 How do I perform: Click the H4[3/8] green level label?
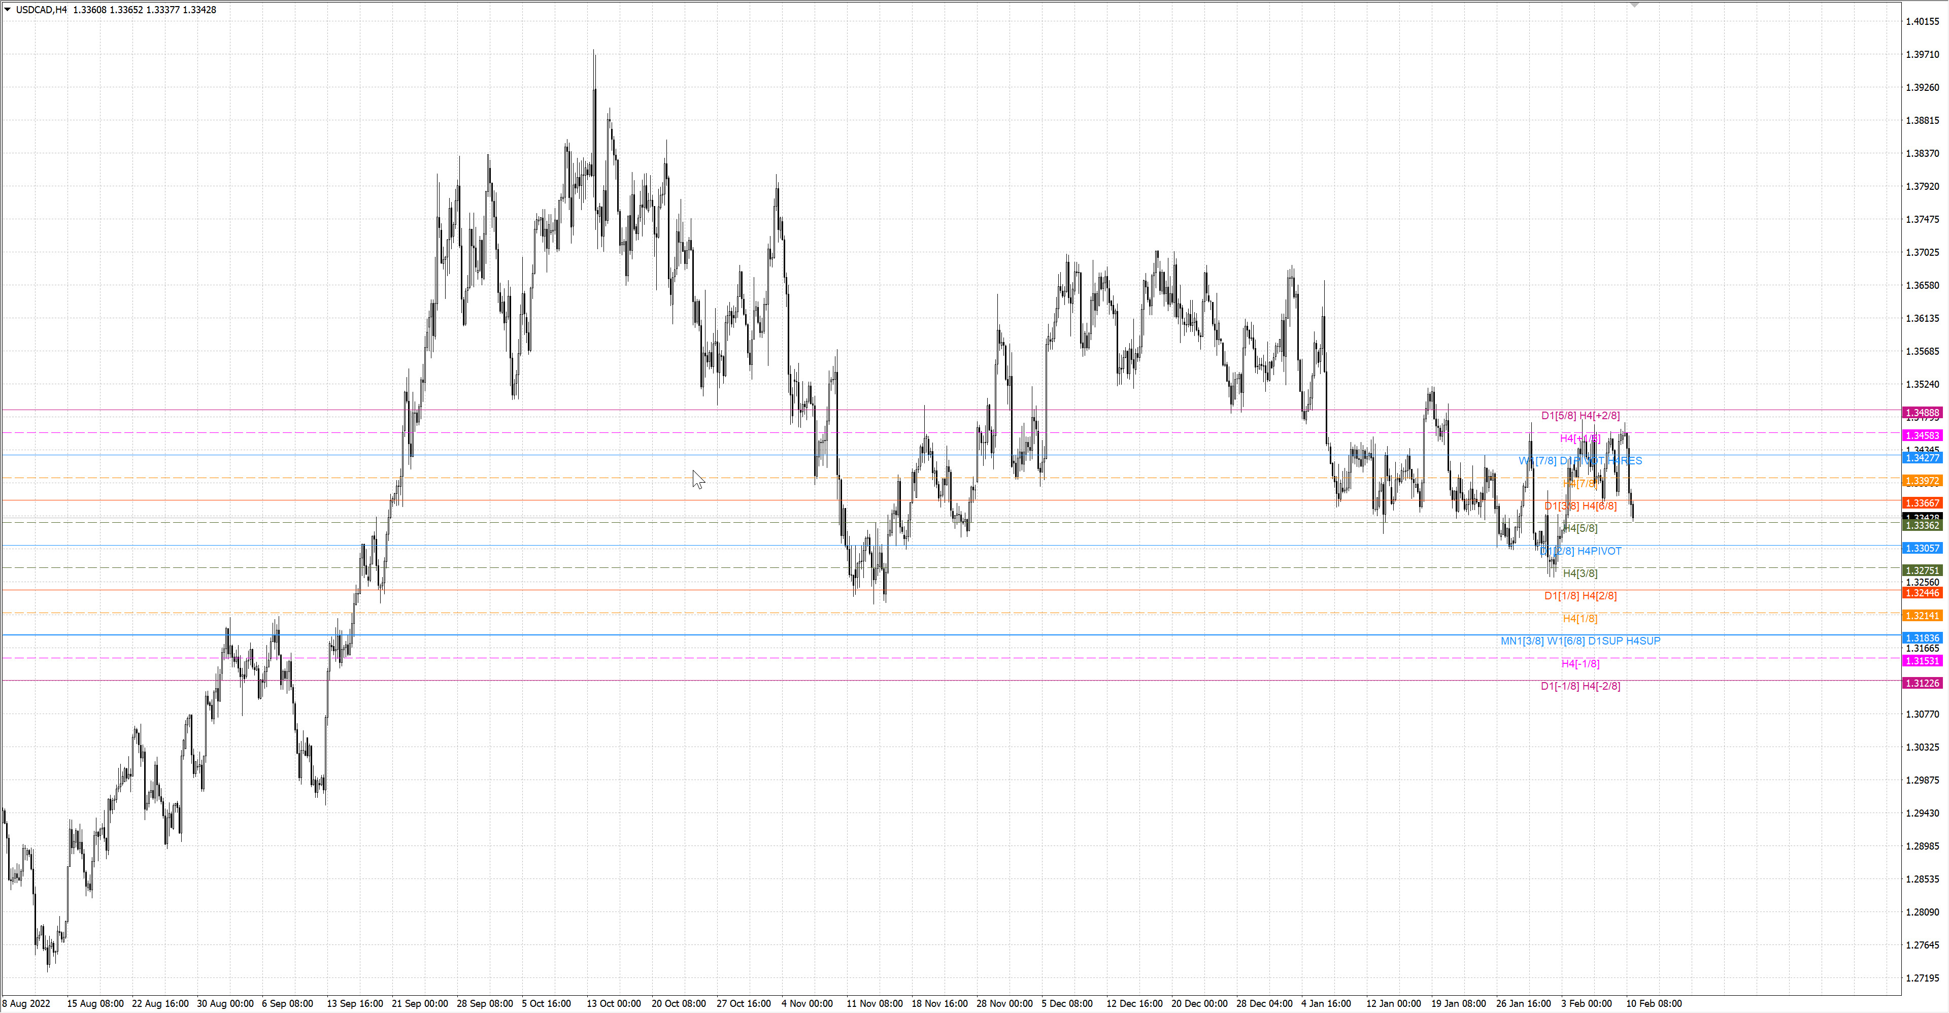(1580, 573)
